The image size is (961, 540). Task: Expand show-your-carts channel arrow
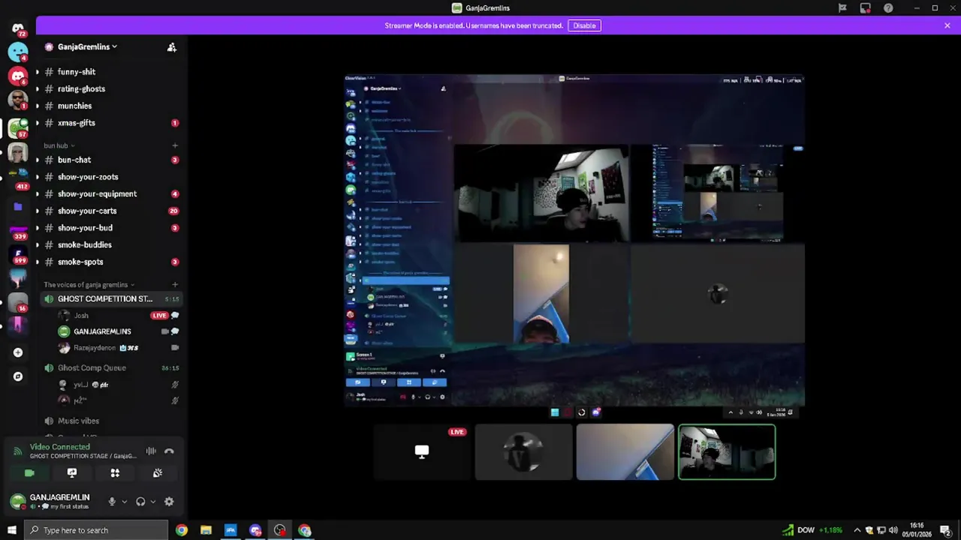coord(37,211)
